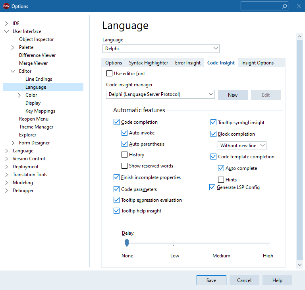Expand the Deployment node
This screenshot has width=305, height=290.
(x=6, y=167)
